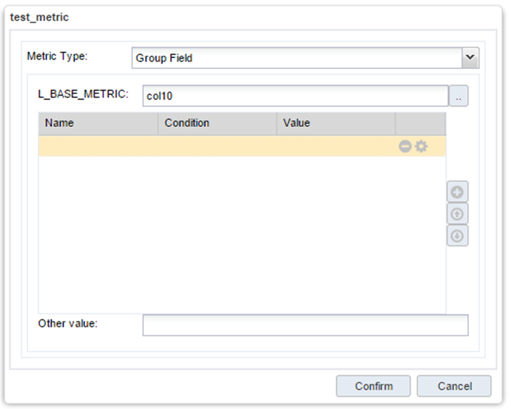Edit the Value cell in highlighted row
The image size is (511, 409).
point(336,147)
